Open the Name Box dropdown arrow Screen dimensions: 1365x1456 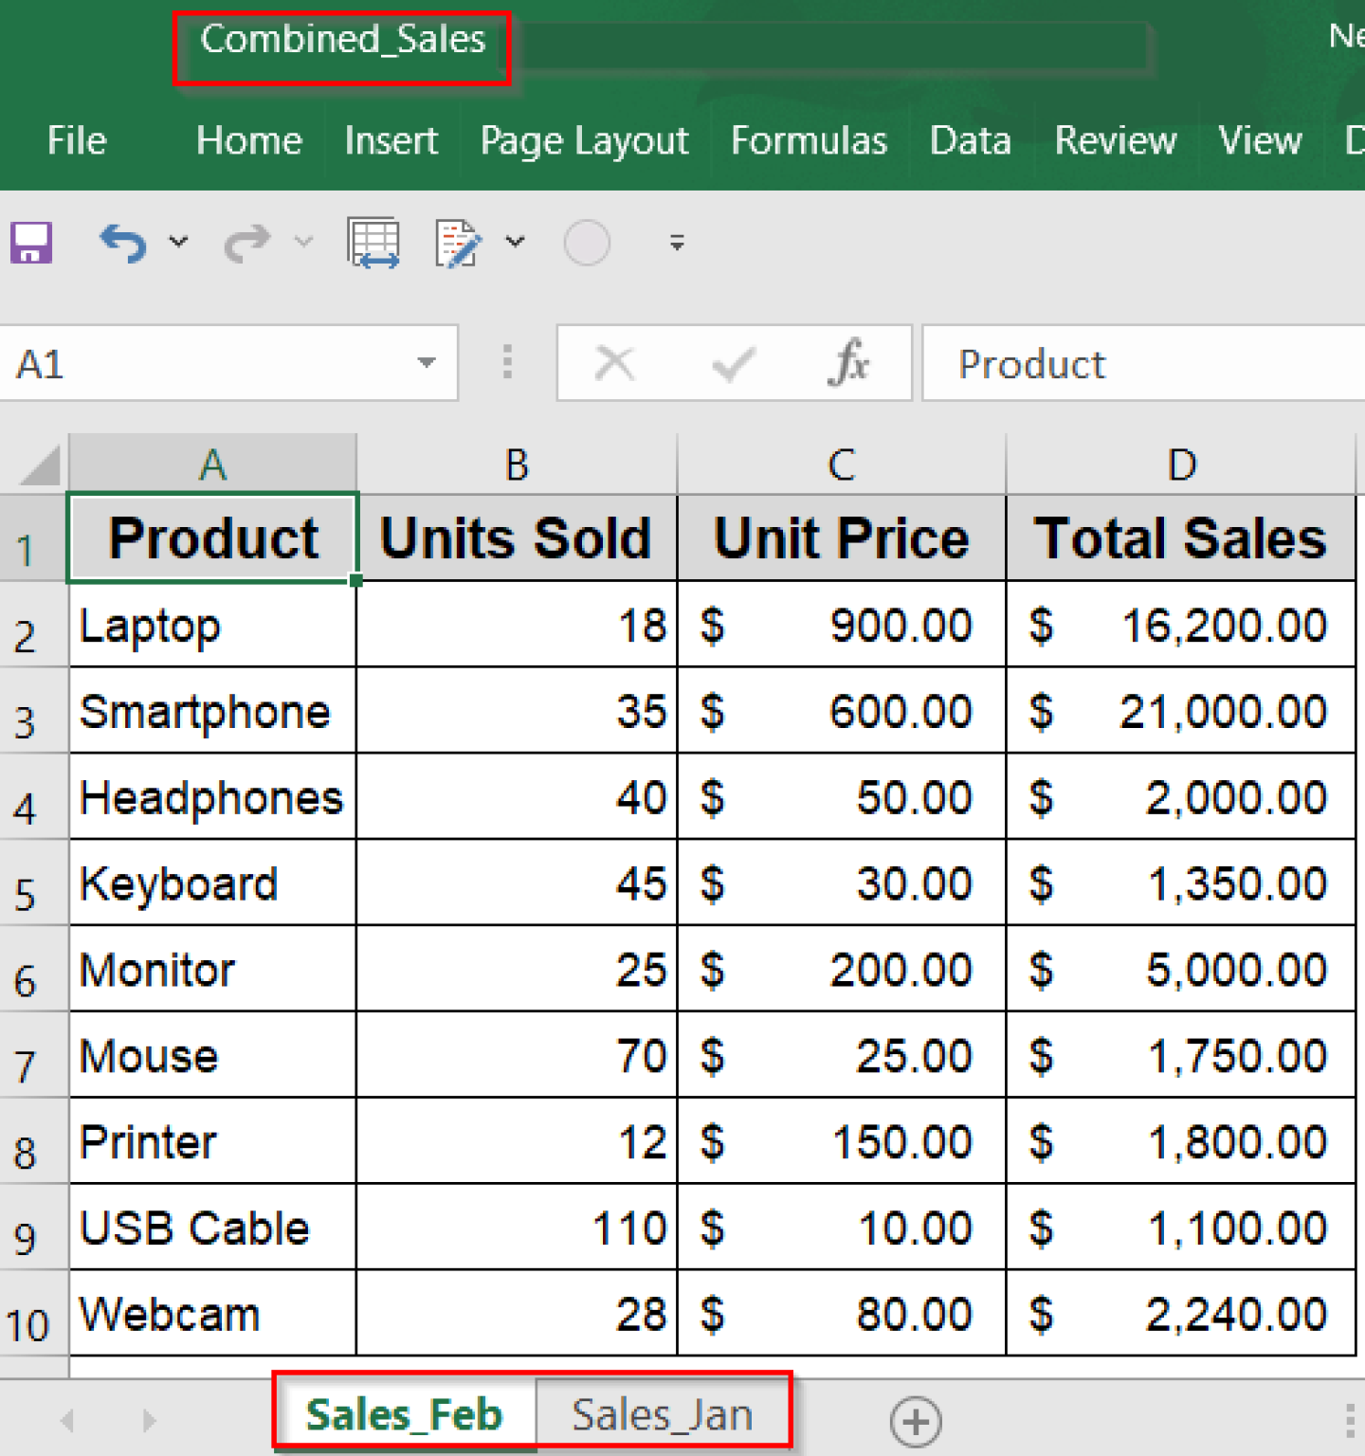click(426, 363)
